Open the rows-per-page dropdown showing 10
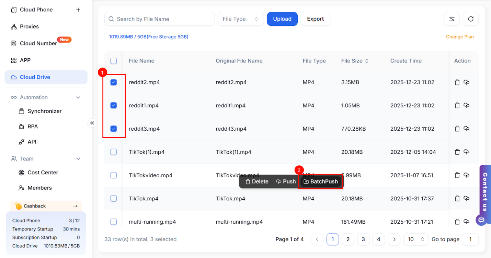Viewport: 491px width, 258px height. point(415,239)
